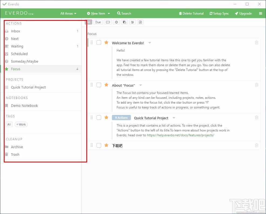Viewport: 266px width, 214px height.
Task: Toggle the Work tag filter
Action: [x=21, y=124]
